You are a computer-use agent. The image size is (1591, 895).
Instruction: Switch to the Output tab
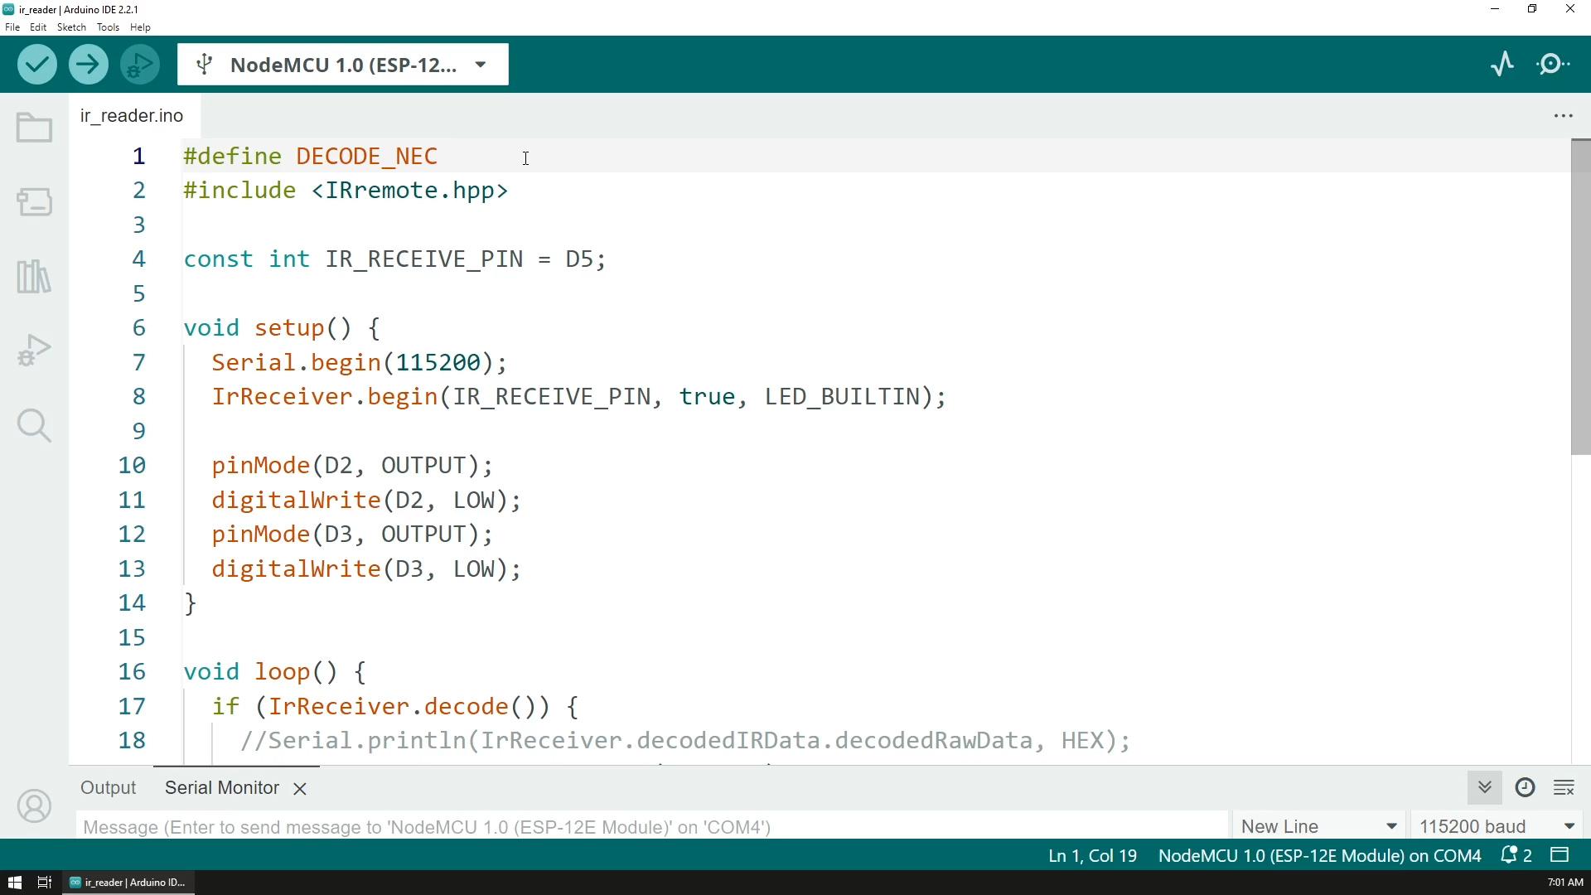point(108,787)
